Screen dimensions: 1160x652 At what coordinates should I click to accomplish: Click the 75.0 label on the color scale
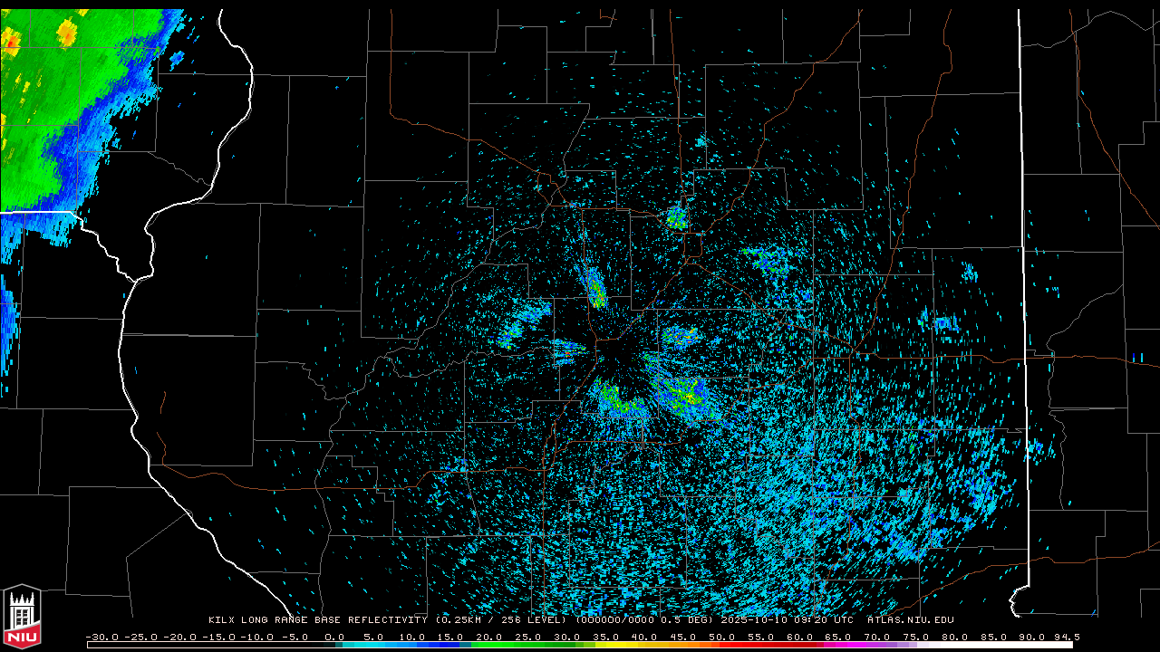(x=915, y=638)
